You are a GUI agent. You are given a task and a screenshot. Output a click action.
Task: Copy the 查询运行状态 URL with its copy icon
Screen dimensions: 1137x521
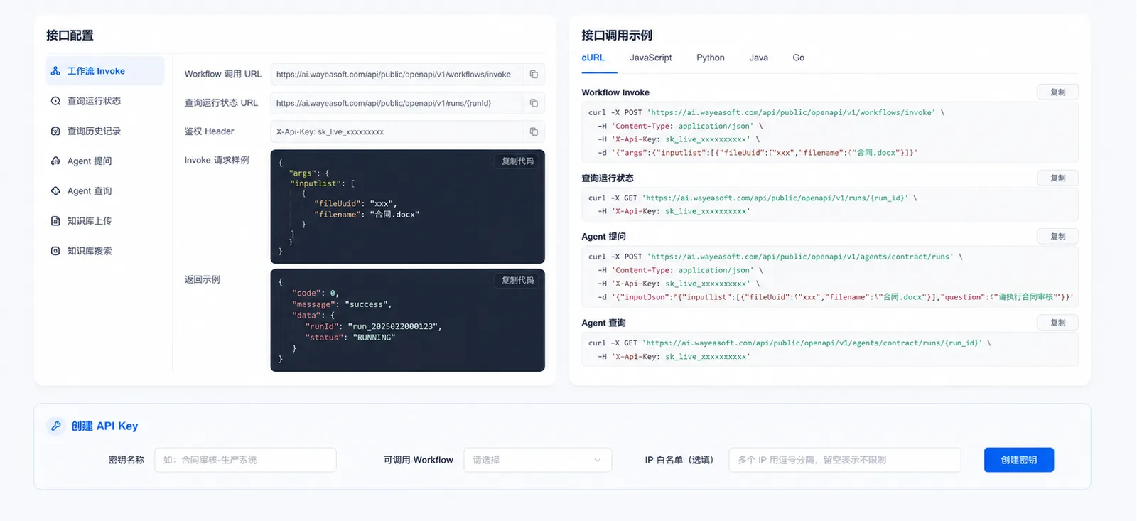tap(534, 103)
